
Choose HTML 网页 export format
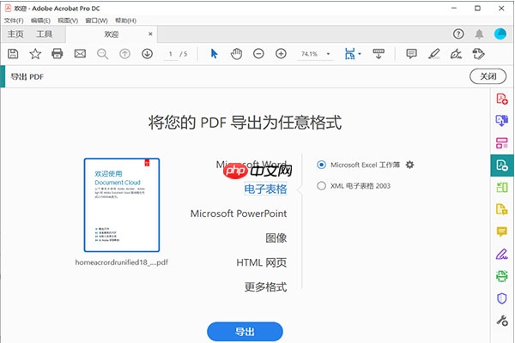tap(262, 262)
